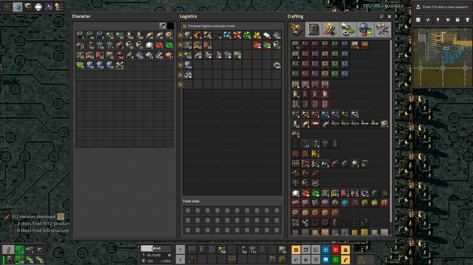Pick the copper plate stack of 27
Image resolution: width=473 pixels, height=265 pixels.
169,55
